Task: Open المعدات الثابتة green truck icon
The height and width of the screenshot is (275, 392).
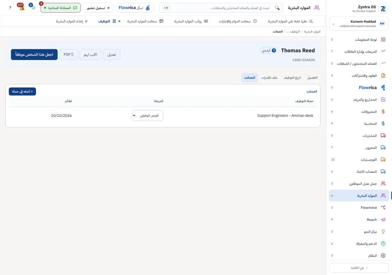Action: click(x=383, y=171)
